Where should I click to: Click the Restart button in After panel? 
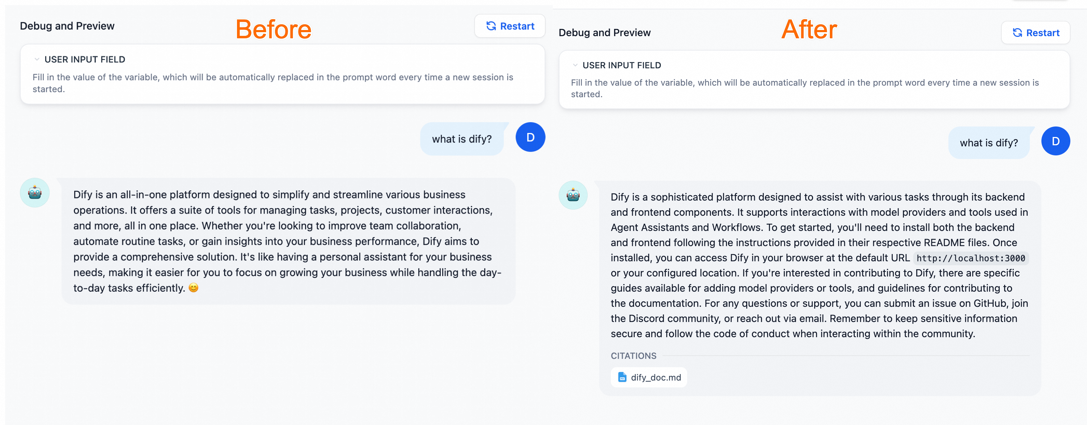[x=1036, y=33]
